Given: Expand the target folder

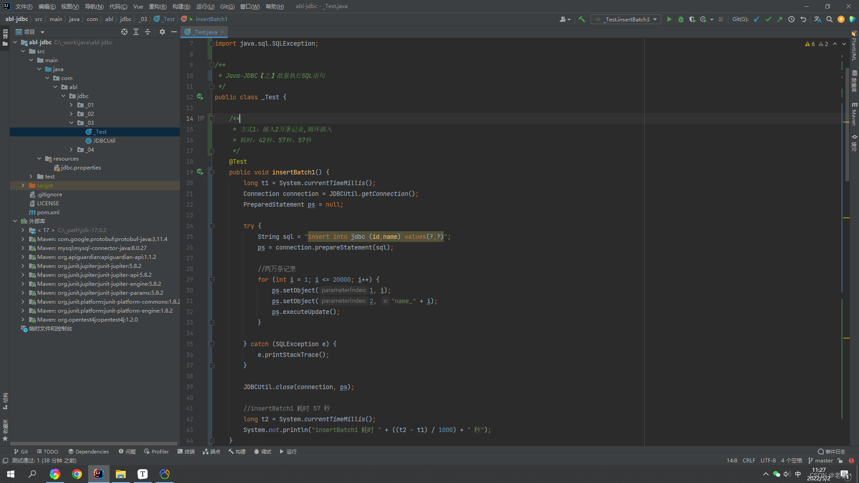Looking at the screenshot, I should 23,185.
